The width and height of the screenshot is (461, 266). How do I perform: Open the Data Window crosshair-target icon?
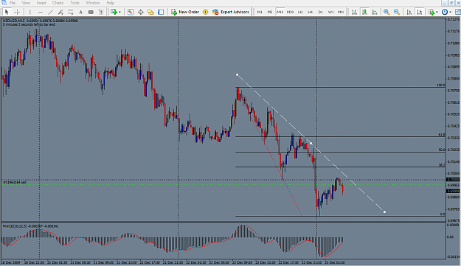pyautogui.click(x=141, y=12)
